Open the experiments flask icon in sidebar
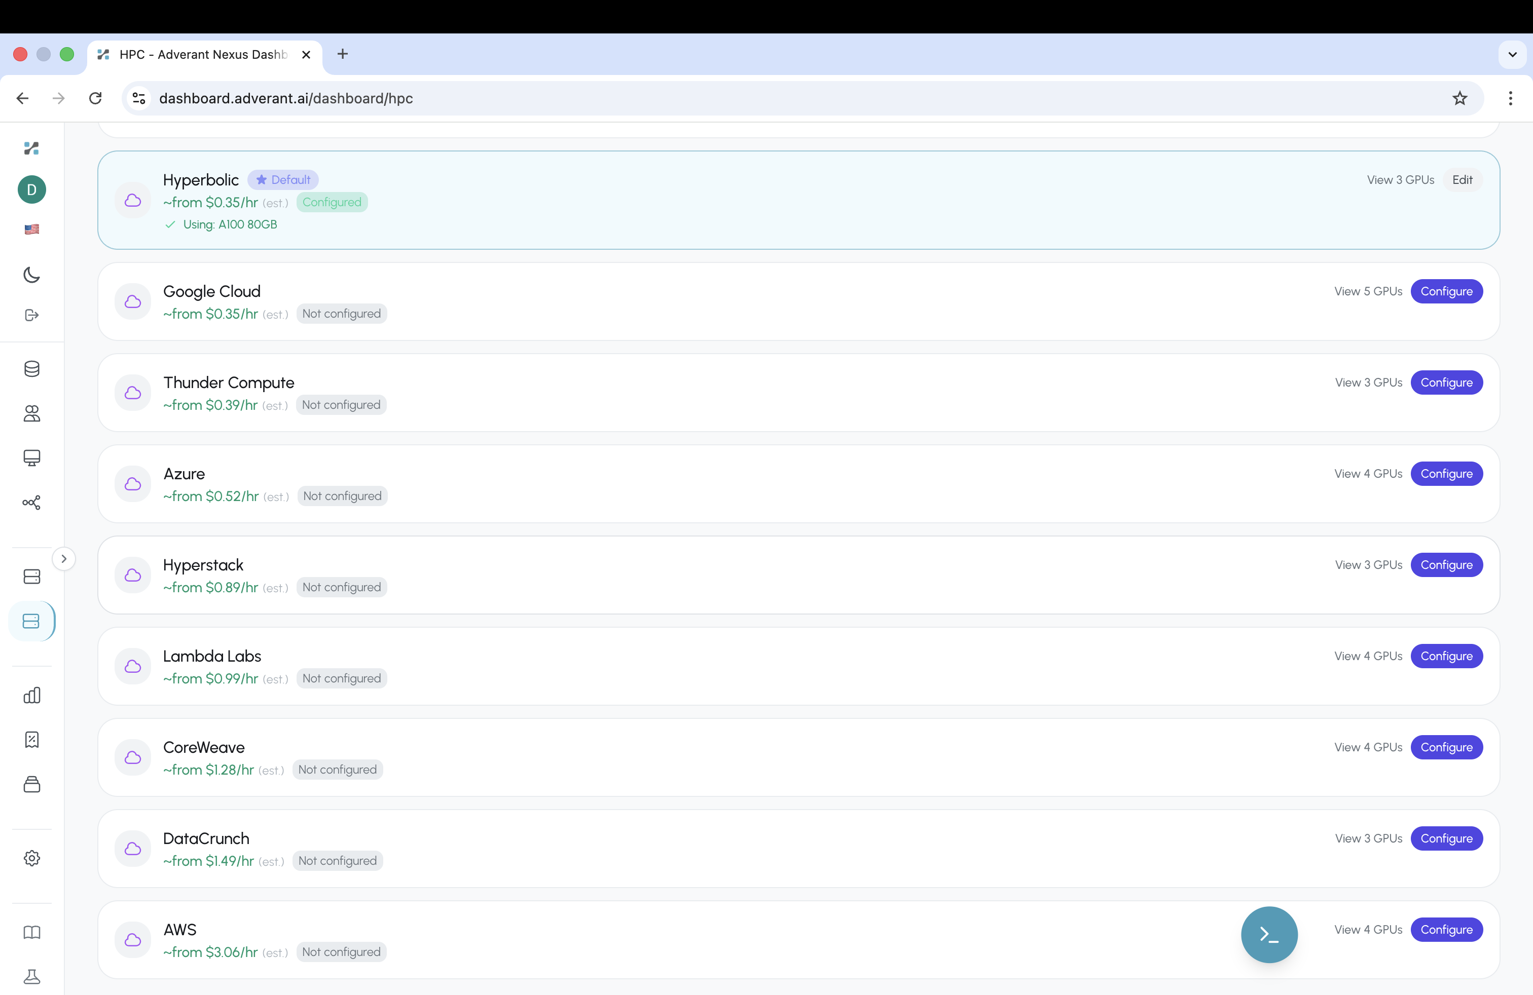1533x995 pixels. click(31, 977)
